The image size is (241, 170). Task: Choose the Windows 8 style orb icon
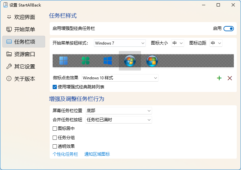(x=152, y=61)
